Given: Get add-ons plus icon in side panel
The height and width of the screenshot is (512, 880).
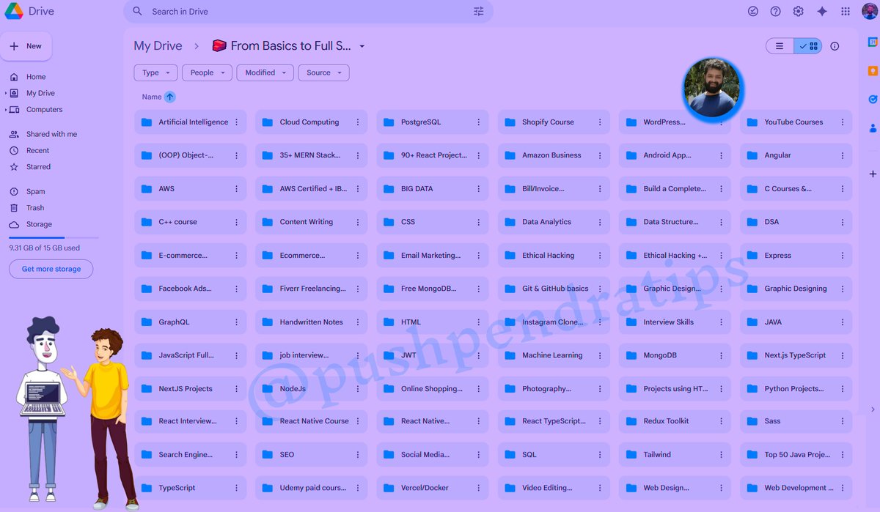Looking at the screenshot, I should 873,174.
